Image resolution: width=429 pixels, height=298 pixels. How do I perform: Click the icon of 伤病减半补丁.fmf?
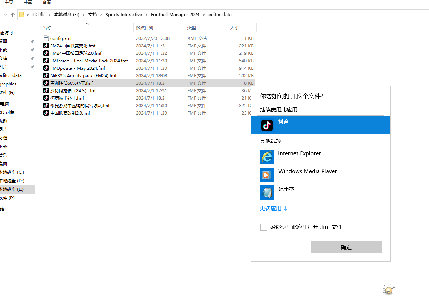(46, 98)
